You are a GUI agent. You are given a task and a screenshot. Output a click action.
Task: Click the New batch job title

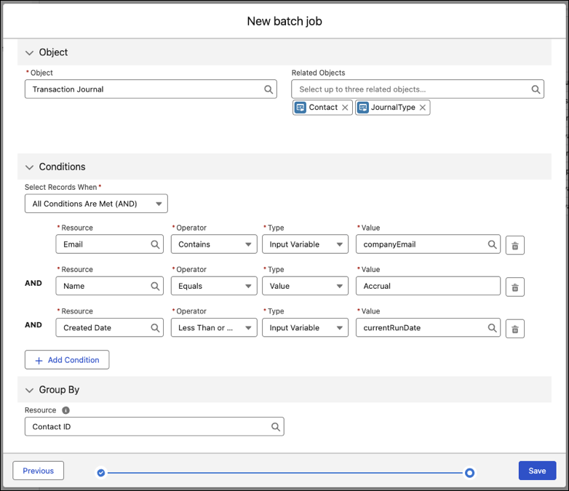tap(284, 21)
